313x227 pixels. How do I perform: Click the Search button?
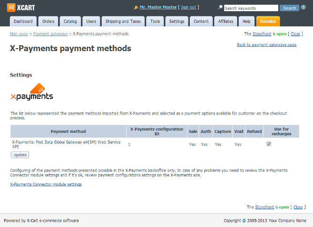point(290,8)
